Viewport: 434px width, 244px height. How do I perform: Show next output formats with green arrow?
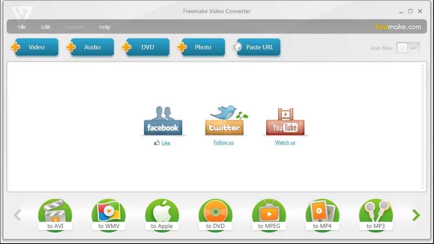[x=416, y=215]
